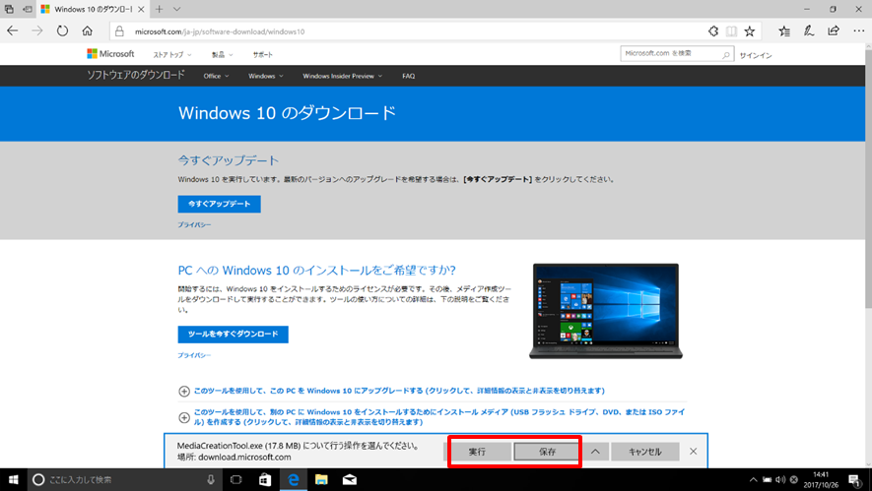Open プライバシー link under update button
This screenshot has height=491, width=872.
click(194, 225)
